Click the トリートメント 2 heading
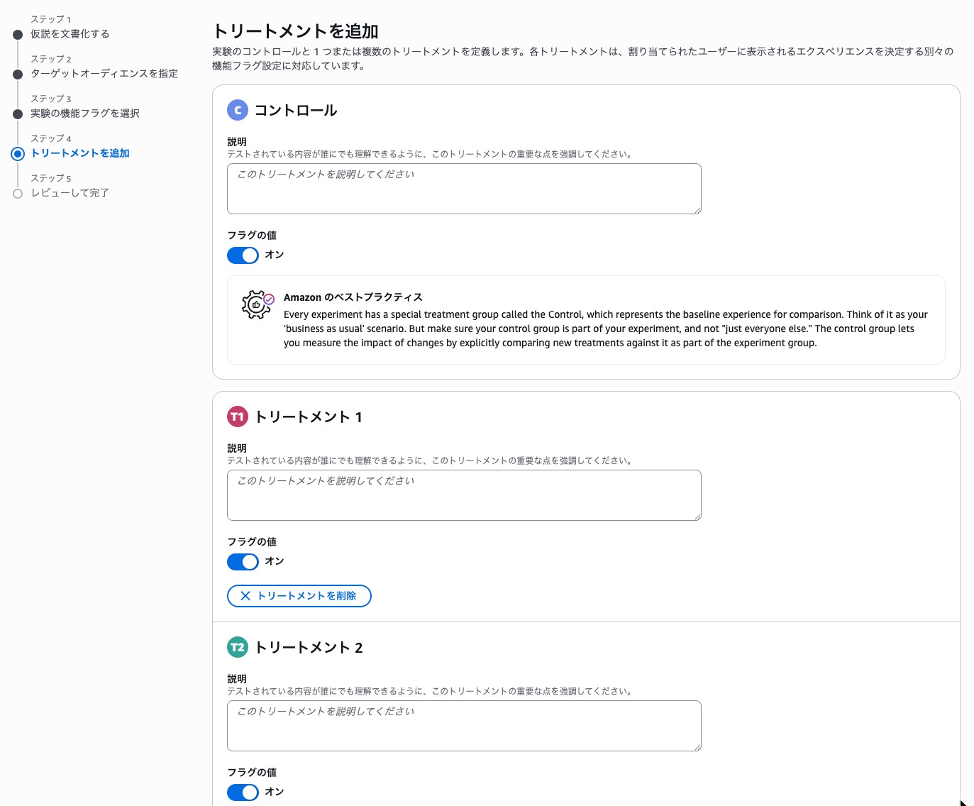974x806 pixels. [x=309, y=648]
